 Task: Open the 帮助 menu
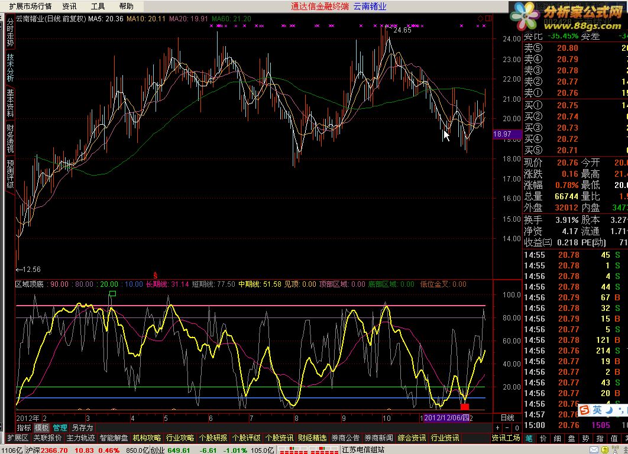pyautogui.click(x=126, y=6)
